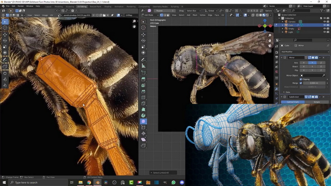Switch to the Geometry Nodes workspace tab

pyautogui.click(x=160, y=7)
